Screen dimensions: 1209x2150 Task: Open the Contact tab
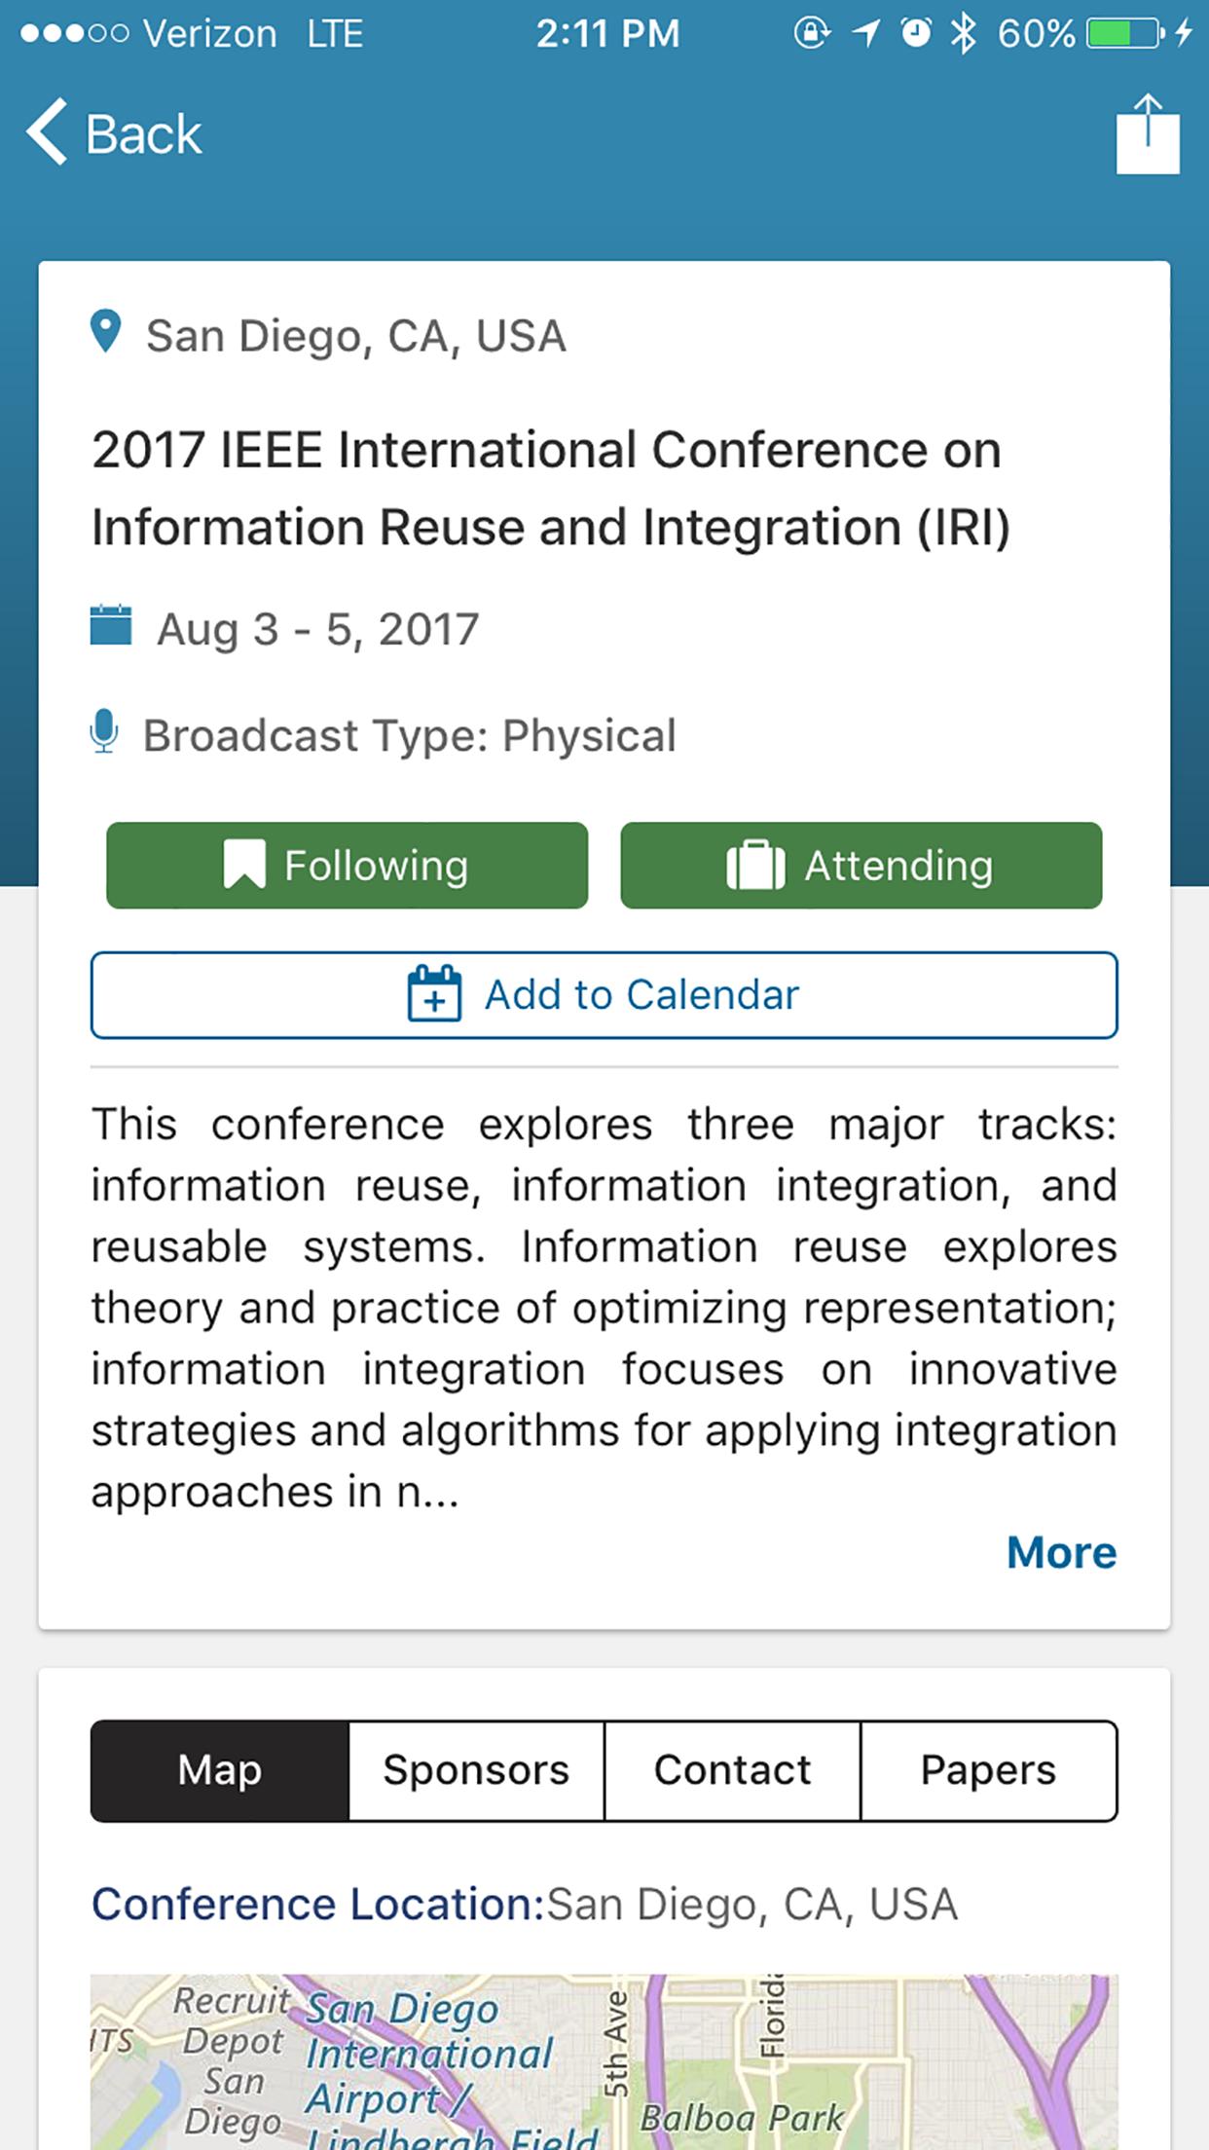point(732,1770)
